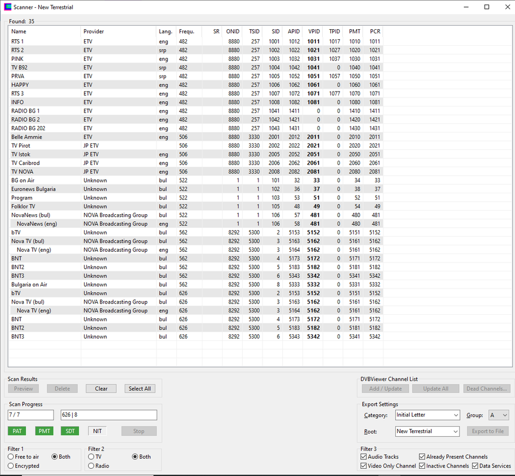The width and height of the screenshot is (515, 476).
Task: Click the progress field showing 626 | 8
Action: tap(109, 415)
